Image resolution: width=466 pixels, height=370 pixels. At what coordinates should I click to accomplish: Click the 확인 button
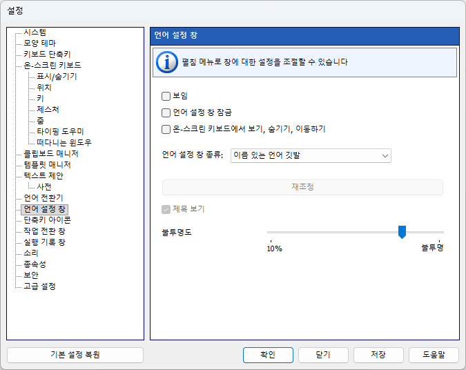268,355
